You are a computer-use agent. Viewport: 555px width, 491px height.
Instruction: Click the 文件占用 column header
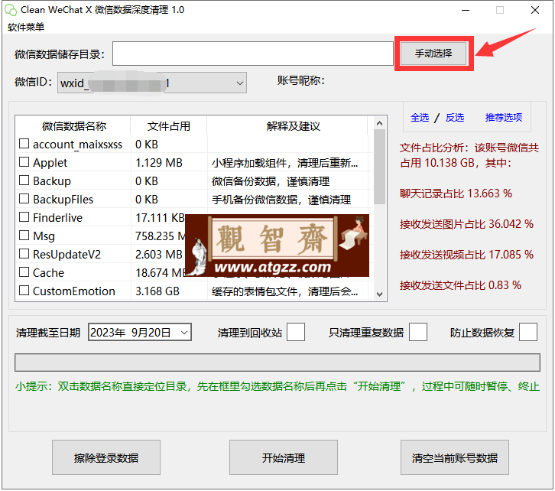(x=168, y=126)
